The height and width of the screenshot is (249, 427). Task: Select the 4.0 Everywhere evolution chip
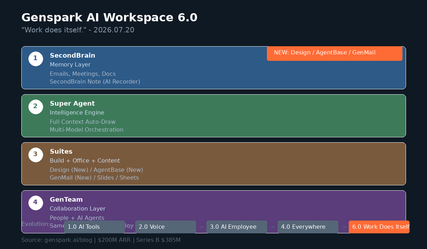point(308,227)
